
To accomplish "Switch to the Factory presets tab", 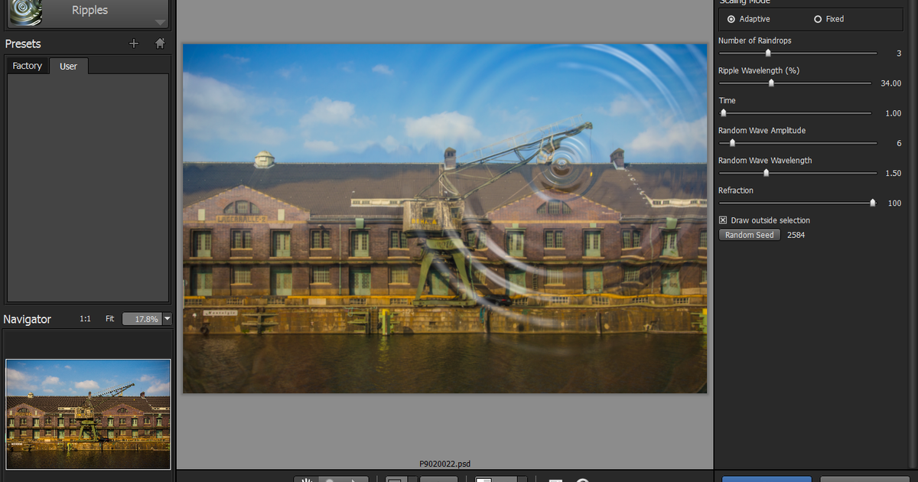I will click(28, 66).
